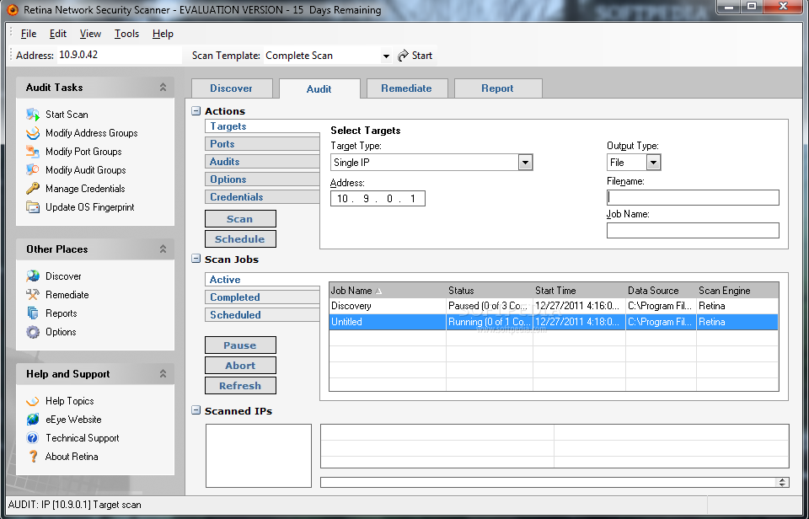Open the View menu

90,34
